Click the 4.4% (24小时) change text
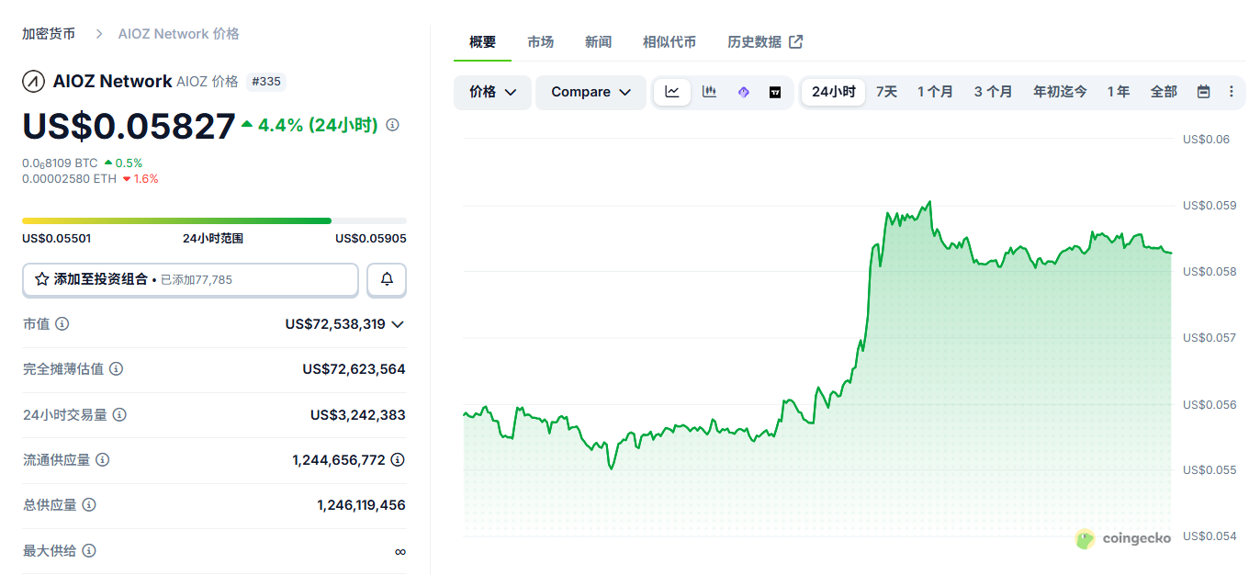This screenshot has width=1260, height=575. coord(318,125)
